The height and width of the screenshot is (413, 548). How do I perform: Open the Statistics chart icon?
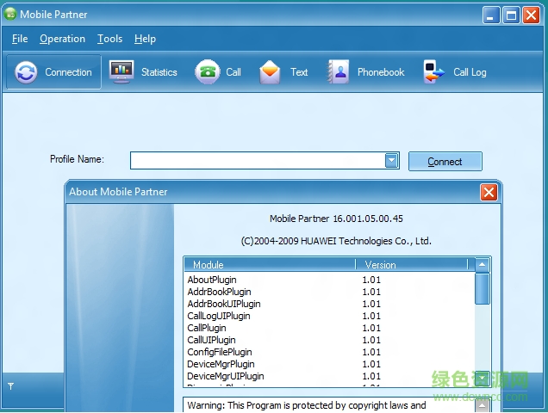point(122,72)
